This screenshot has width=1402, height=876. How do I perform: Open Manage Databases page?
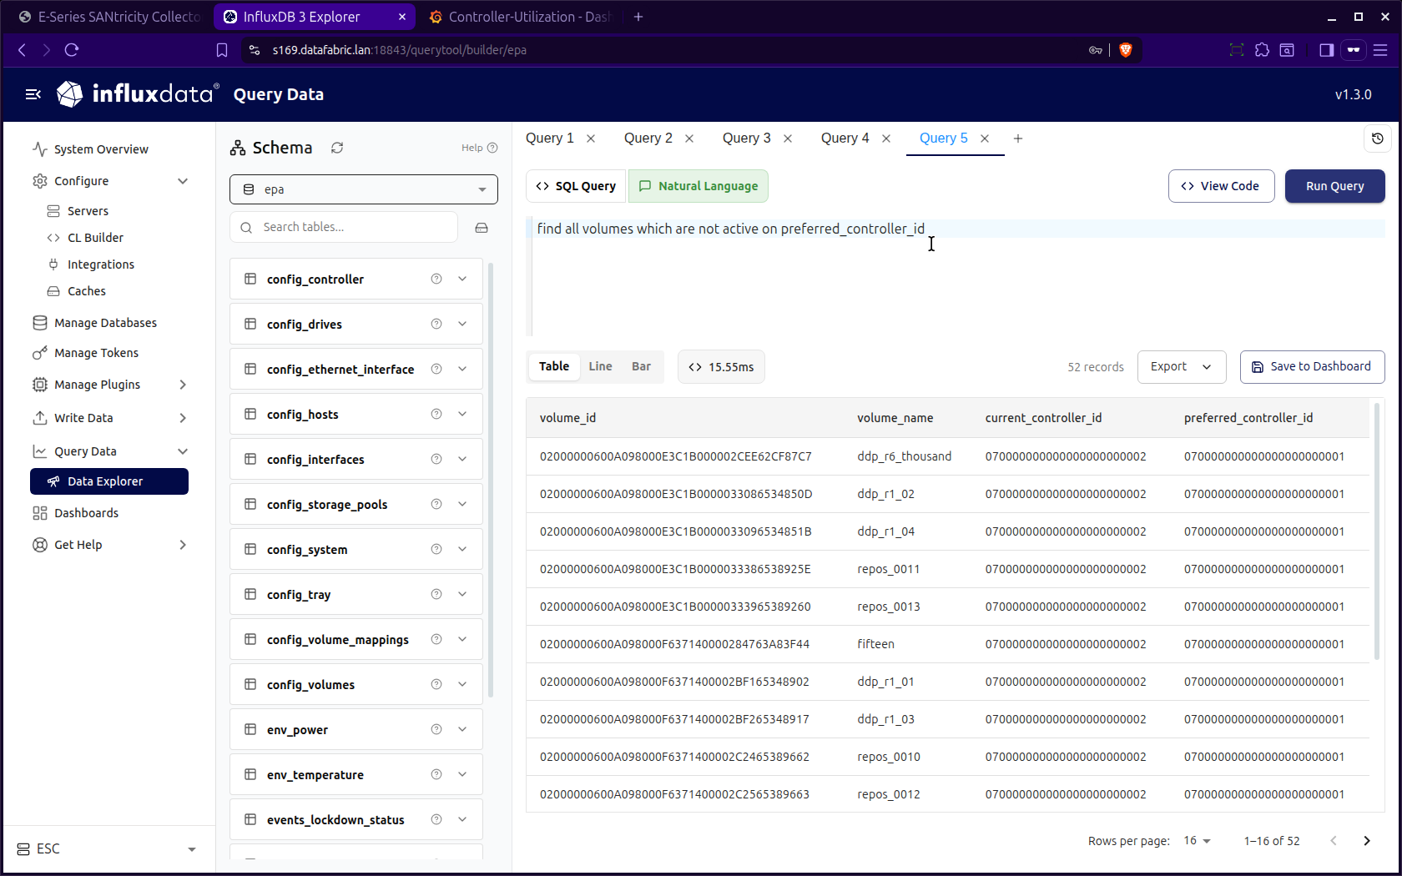pyautogui.click(x=105, y=323)
